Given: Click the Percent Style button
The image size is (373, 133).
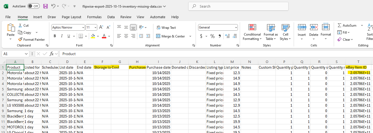Looking at the screenshot, I should pos(213,36).
